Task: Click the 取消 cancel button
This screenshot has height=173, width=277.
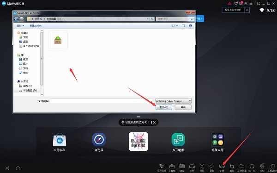Action: point(183,107)
